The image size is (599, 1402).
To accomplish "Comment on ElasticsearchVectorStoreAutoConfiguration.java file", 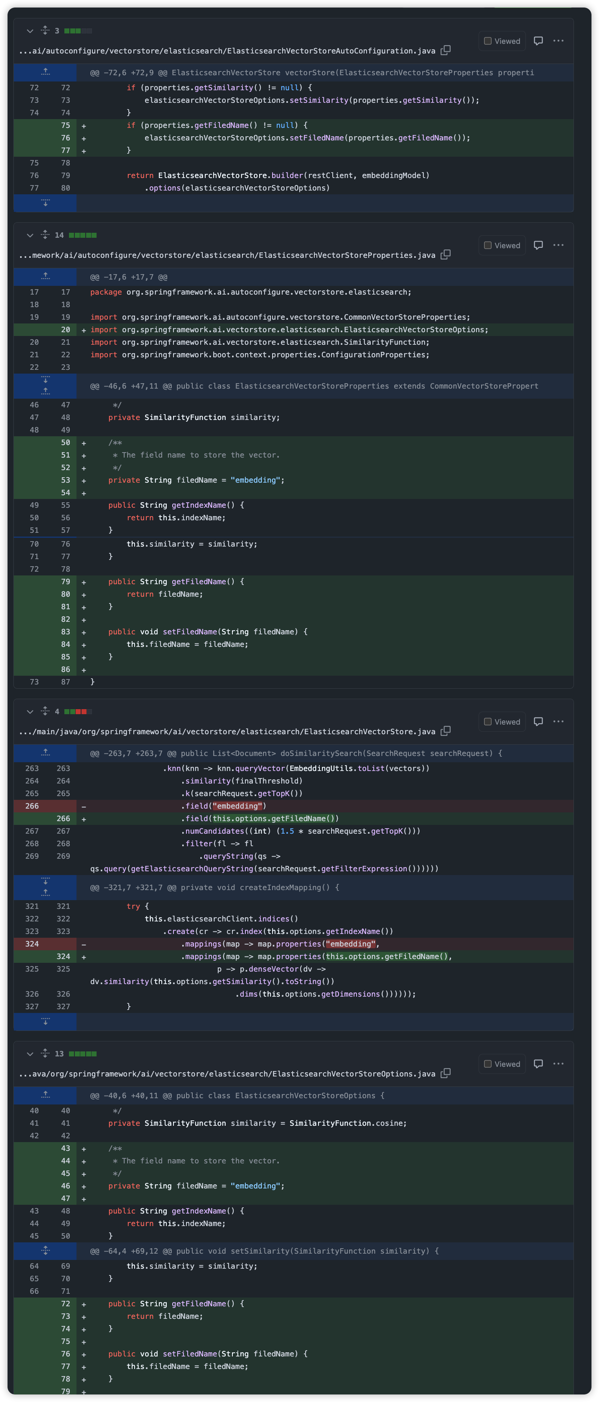I will coord(538,41).
